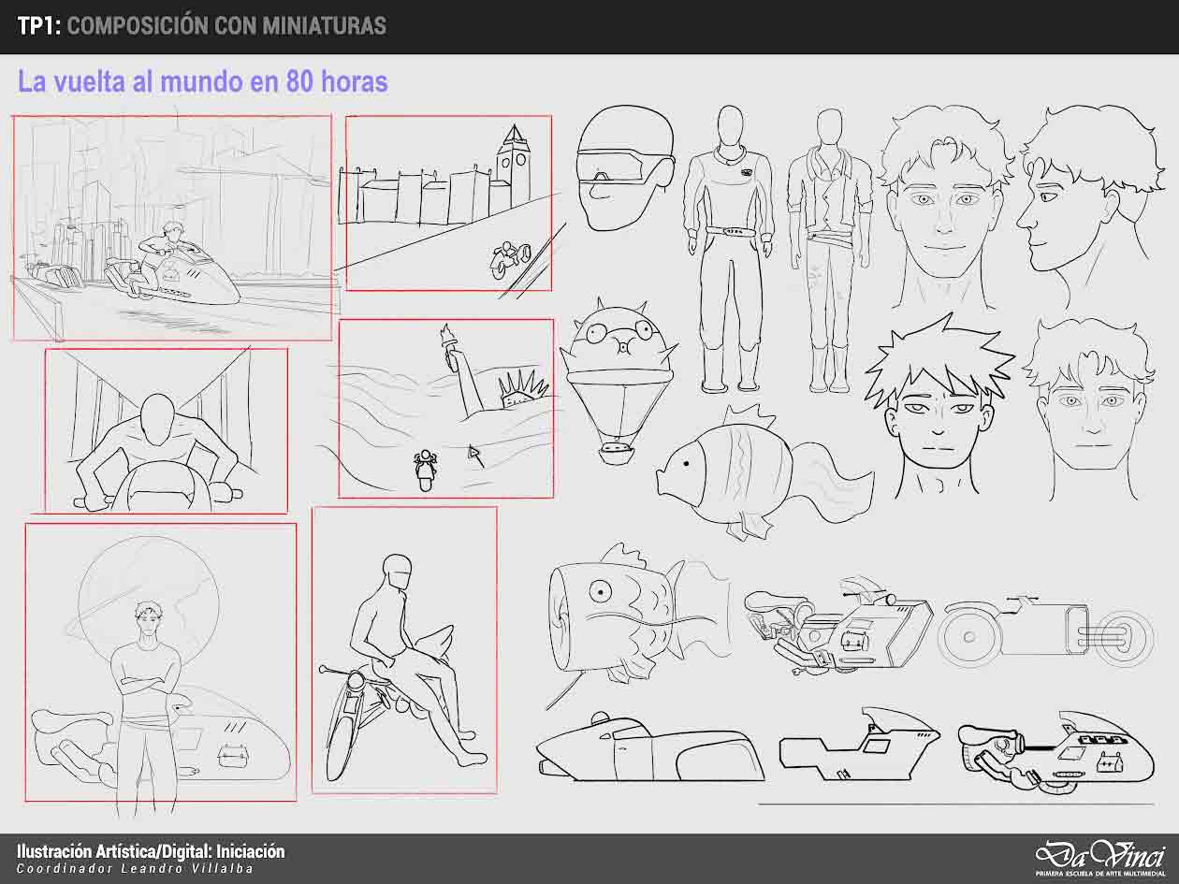The image size is (1179, 884).
Task: Select the crossed-arms man with moon thumbnail
Action: point(160,661)
